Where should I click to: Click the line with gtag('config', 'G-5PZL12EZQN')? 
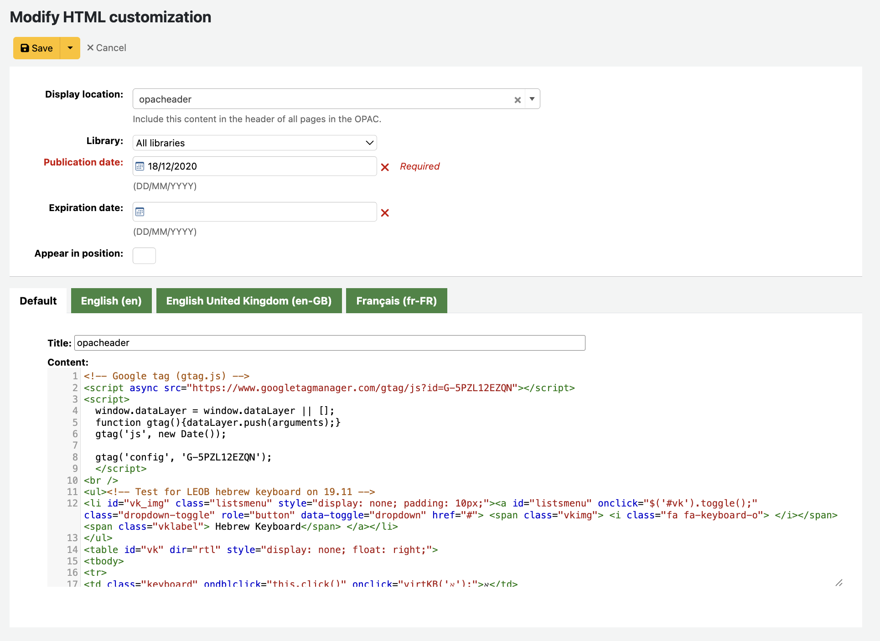183,457
